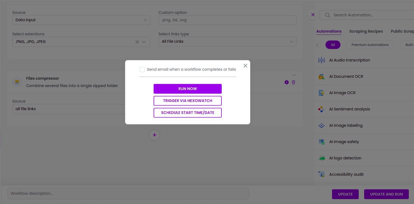Open the AI image labeling icon
The image size is (414, 204).
pyautogui.click(x=321, y=125)
